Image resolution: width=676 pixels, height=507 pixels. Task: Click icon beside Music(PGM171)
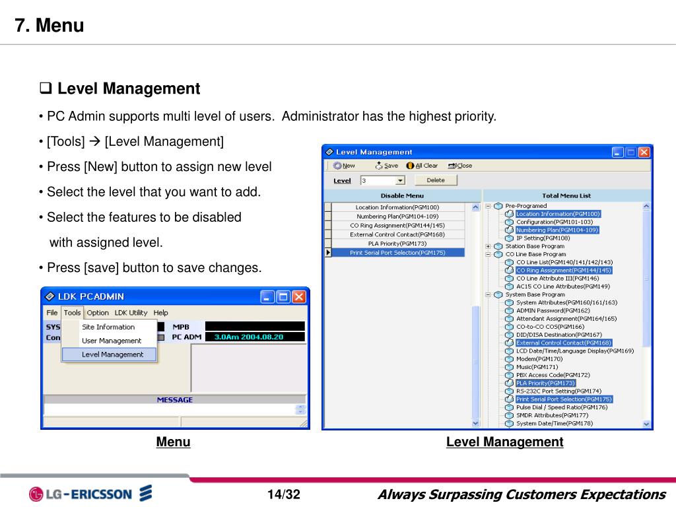pyautogui.click(x=509, y=367)
